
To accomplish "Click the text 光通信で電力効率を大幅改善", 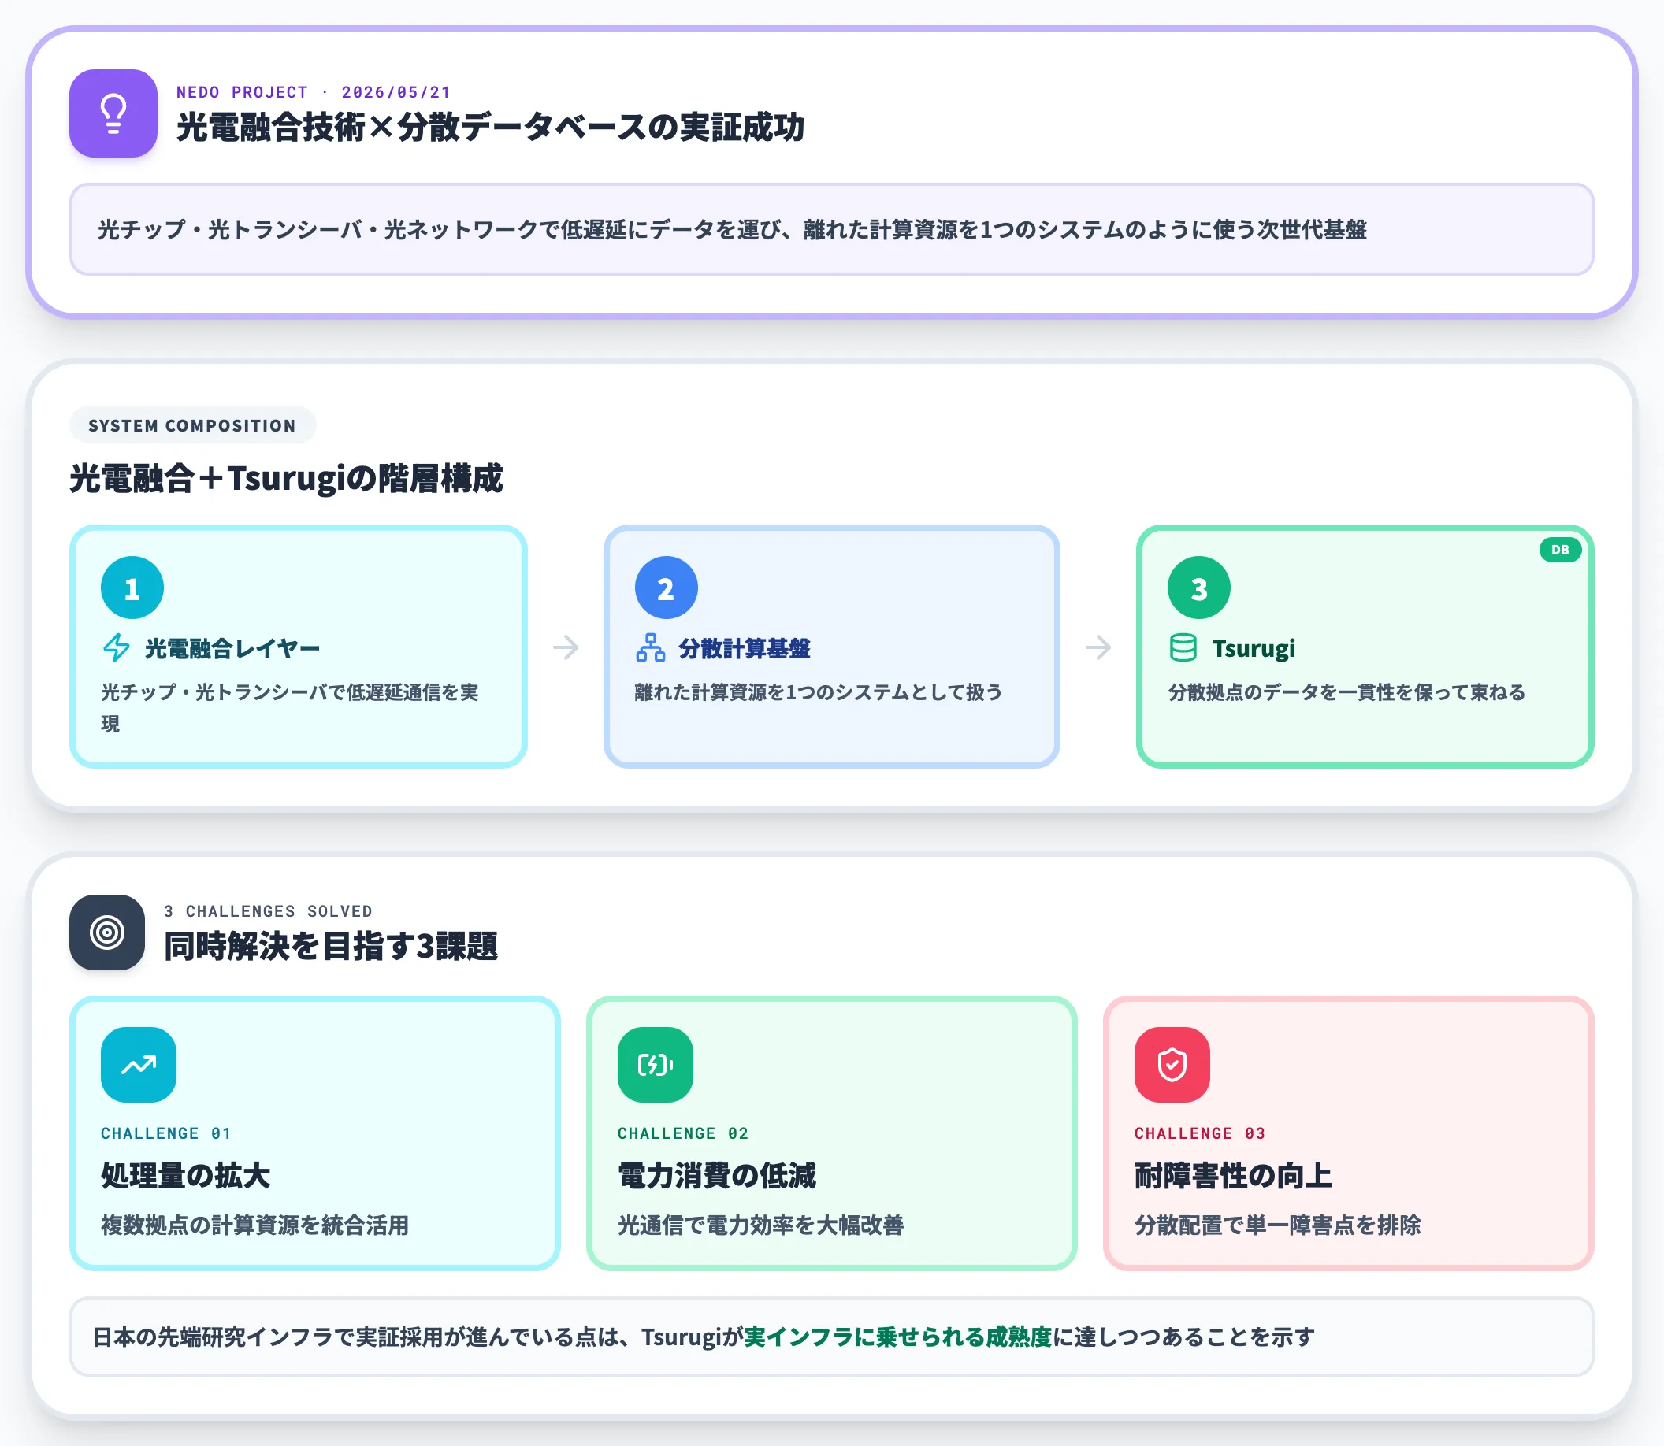I will point(760,1225).
